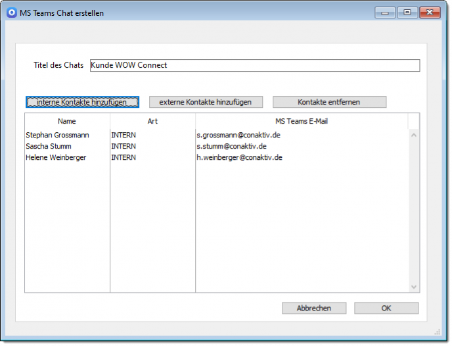The image size is (452, 346).
Task: Click email h.weinberger@conaktiv.de cell
Action: (239, 157)
